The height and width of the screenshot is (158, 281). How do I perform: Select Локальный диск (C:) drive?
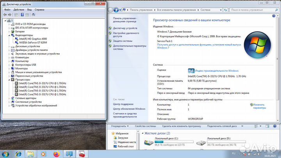tap(169, 142)
